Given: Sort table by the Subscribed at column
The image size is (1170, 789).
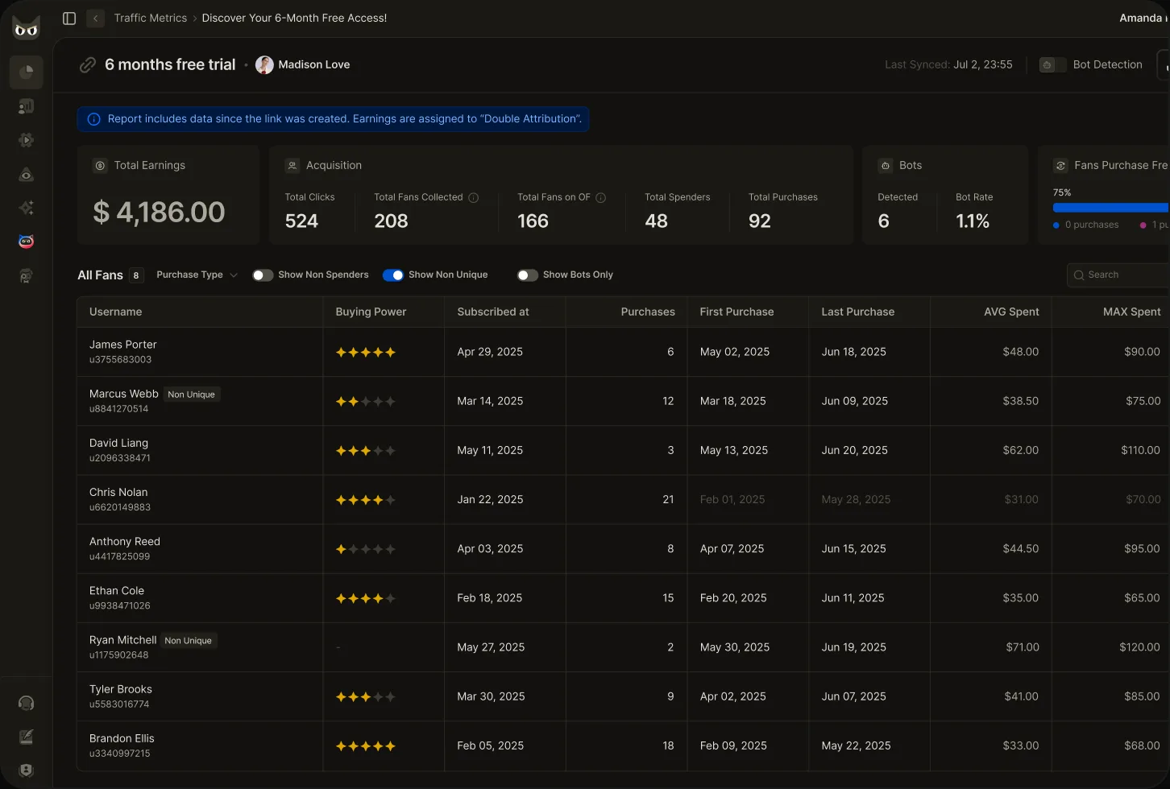Looking at the screenshot, I should [493, 312].
